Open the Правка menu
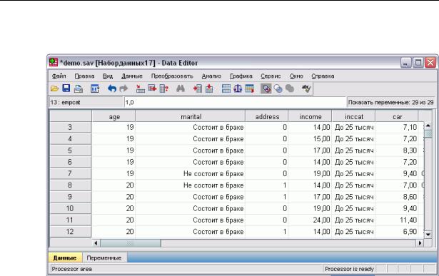The image size is (439, 276). click(84, 76)
